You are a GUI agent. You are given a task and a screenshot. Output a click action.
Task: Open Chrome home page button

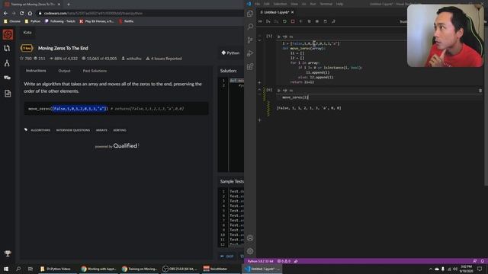tap(30, 14)
